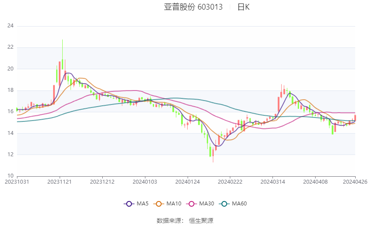
Task: Click the 20240103 date axis label
Action: [145, 182]
